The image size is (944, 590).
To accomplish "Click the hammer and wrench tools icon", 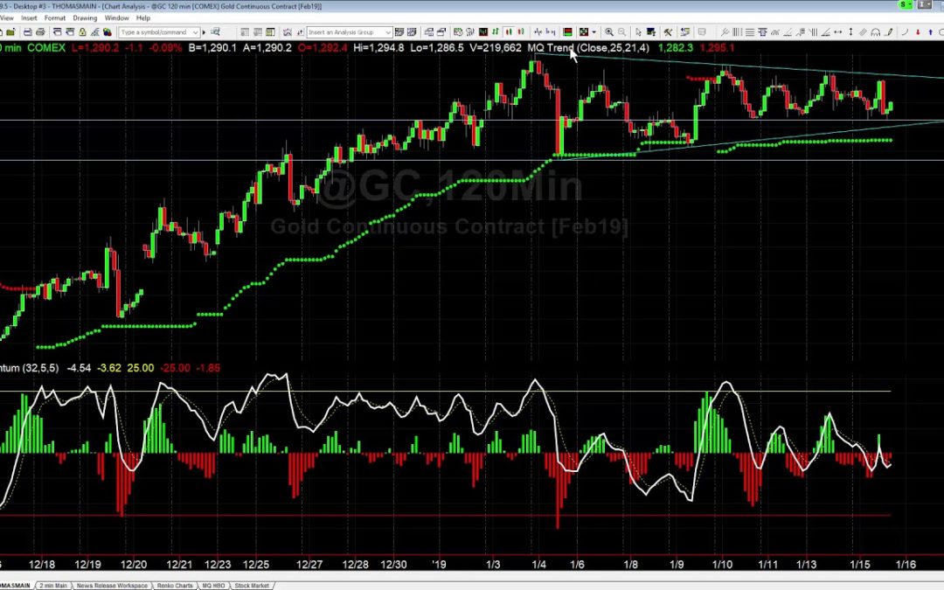I will click(667, 32).
